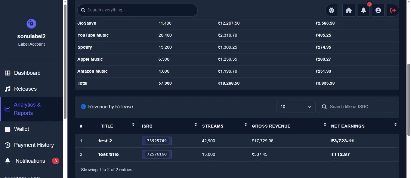This screenshot has height=178, width=411.
Task: Open the entries-per-page dropdown showing 10
Action: coord(296,107)
